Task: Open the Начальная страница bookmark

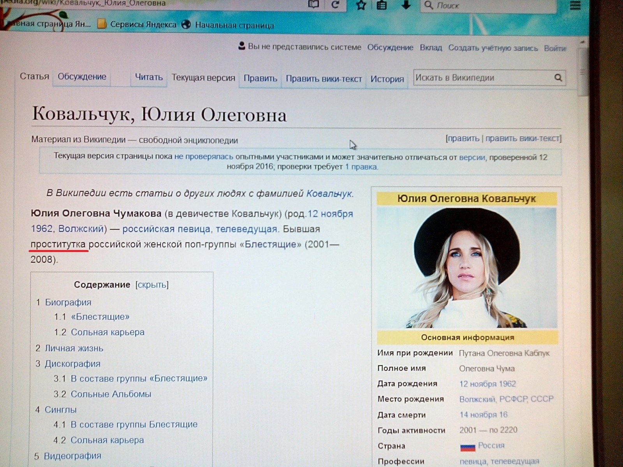Action: pos(234,25)
